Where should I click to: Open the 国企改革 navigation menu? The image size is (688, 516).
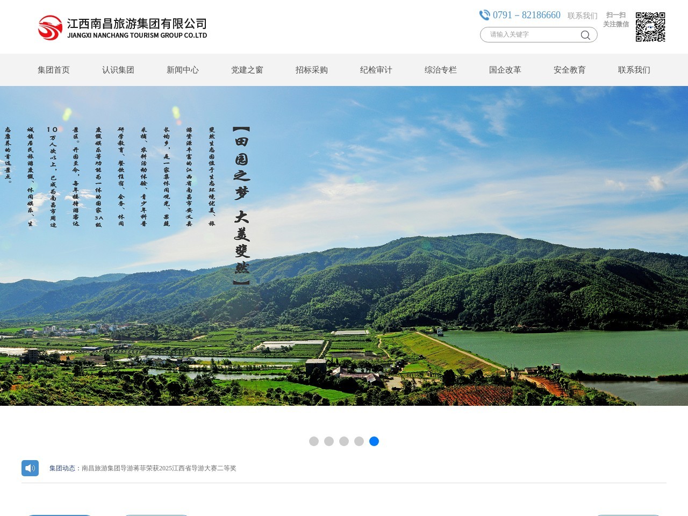[x=506, y=70]
